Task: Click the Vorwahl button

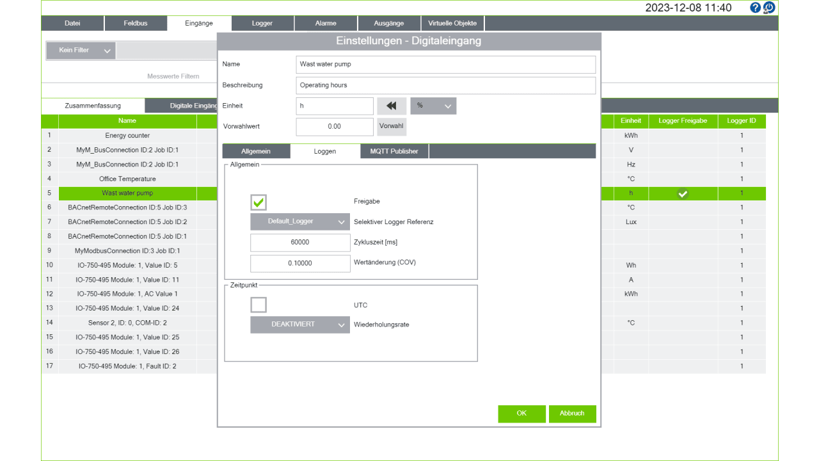Action: [x=392, y=126]
